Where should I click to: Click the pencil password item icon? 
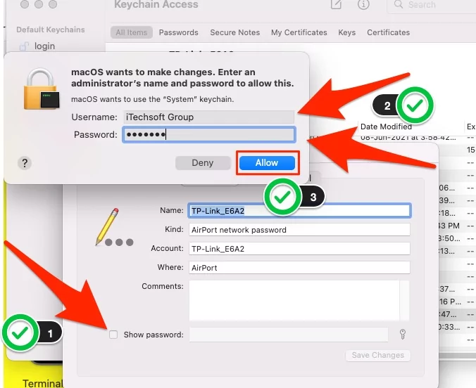[114, 227]
